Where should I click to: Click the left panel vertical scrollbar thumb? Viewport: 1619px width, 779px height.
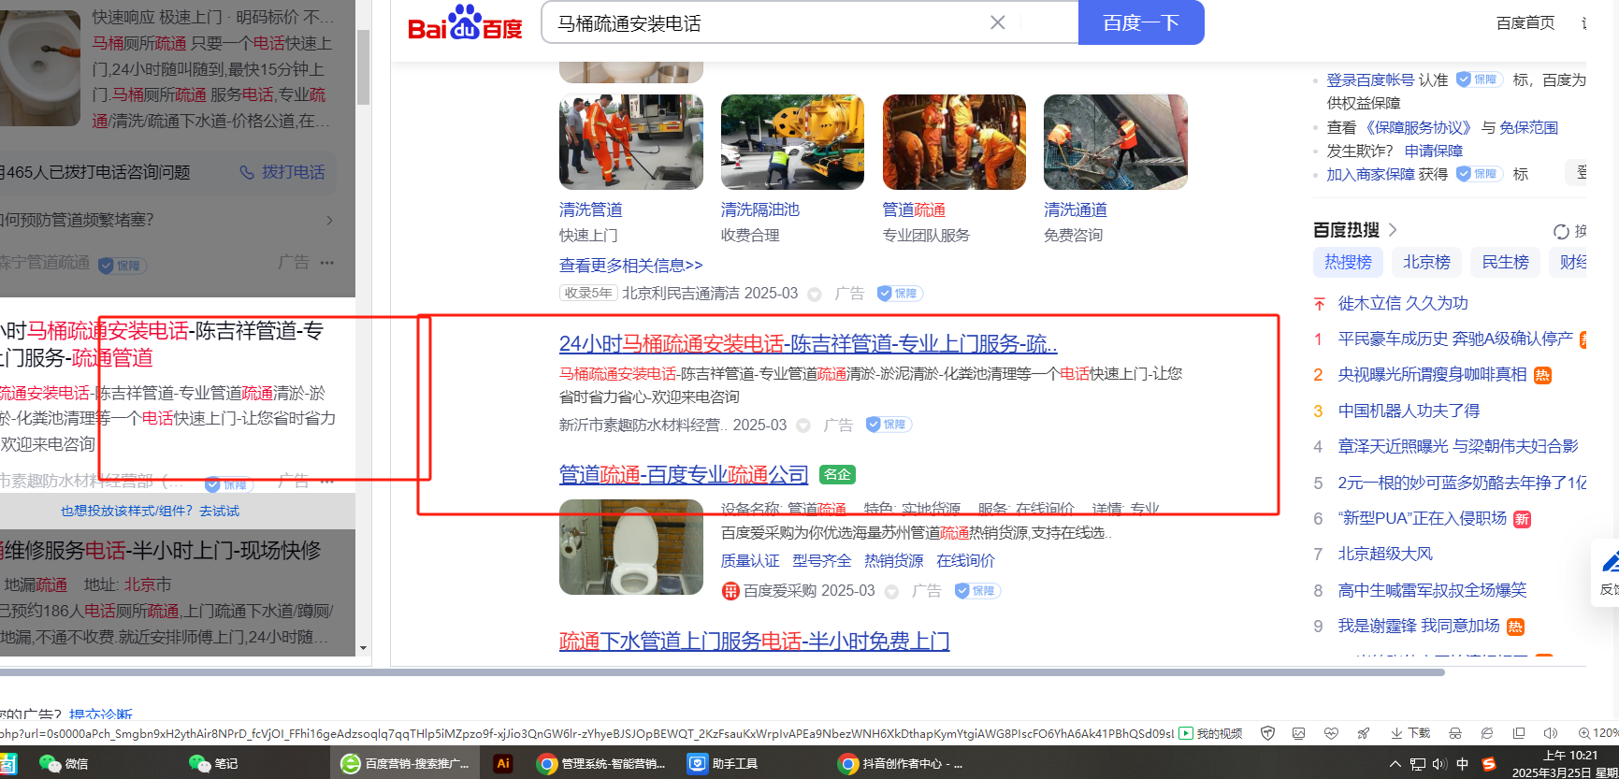363,67
